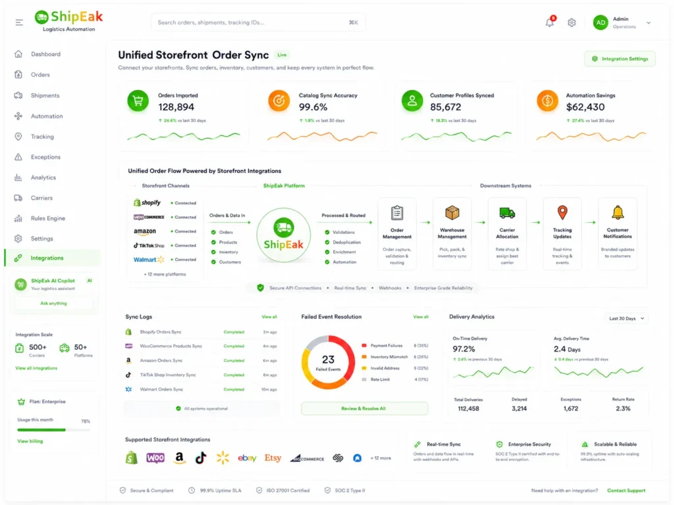
Task: Click the +12 more platforms link
Action: 165,274
